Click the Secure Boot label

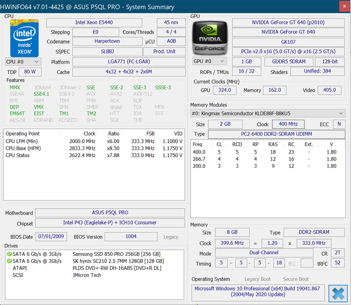[296, 279]
